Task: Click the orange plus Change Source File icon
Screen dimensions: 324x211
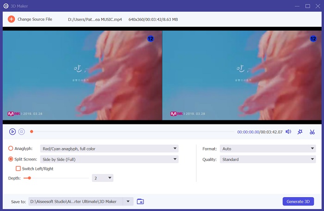Action: [12, 19]
